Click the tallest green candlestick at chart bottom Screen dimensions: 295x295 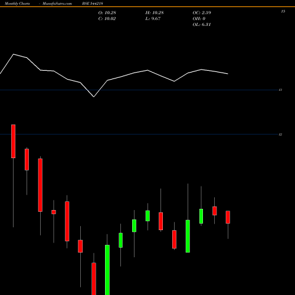pyautogui.click(x=107, y=270)
